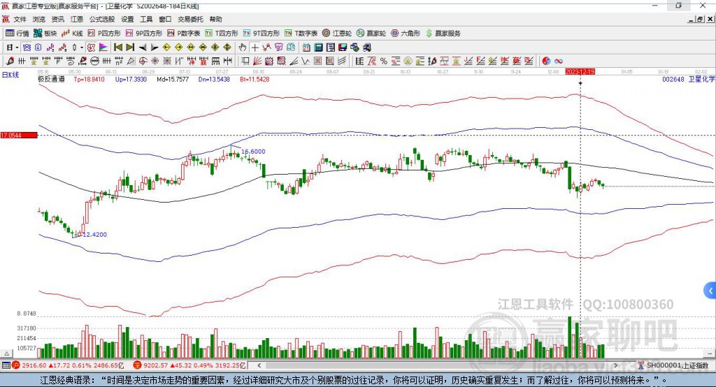
Task: Click the 12.4200 low price label
Action: click(x=94, y=235)
